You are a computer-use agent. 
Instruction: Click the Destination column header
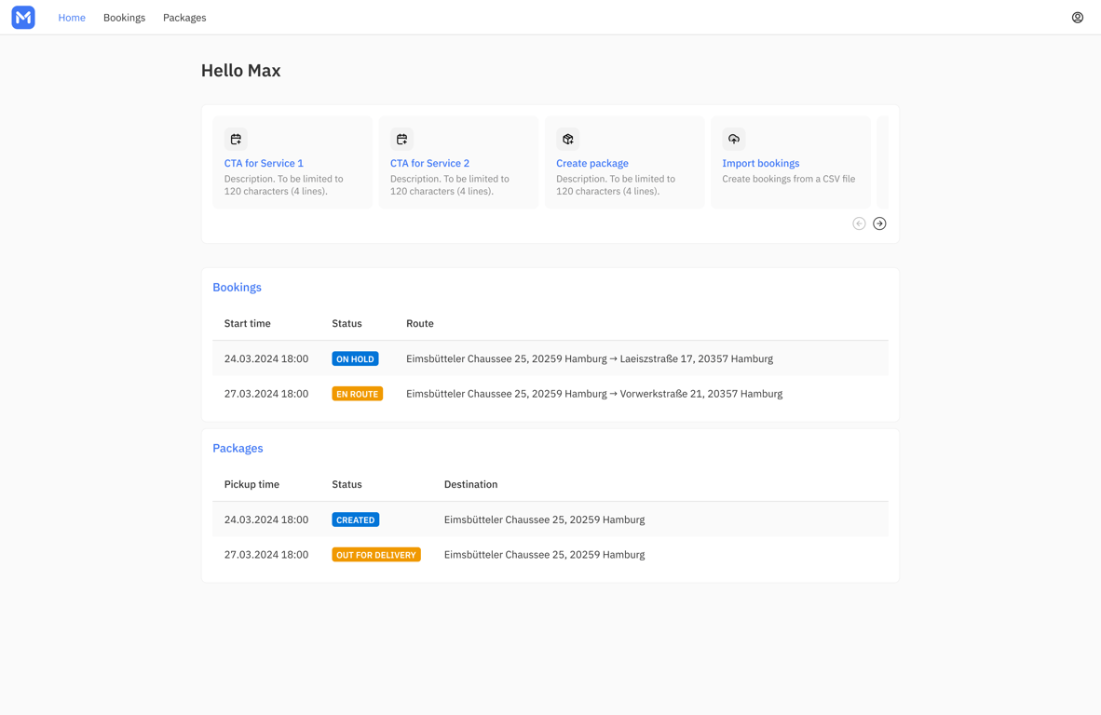coord(470,484)
